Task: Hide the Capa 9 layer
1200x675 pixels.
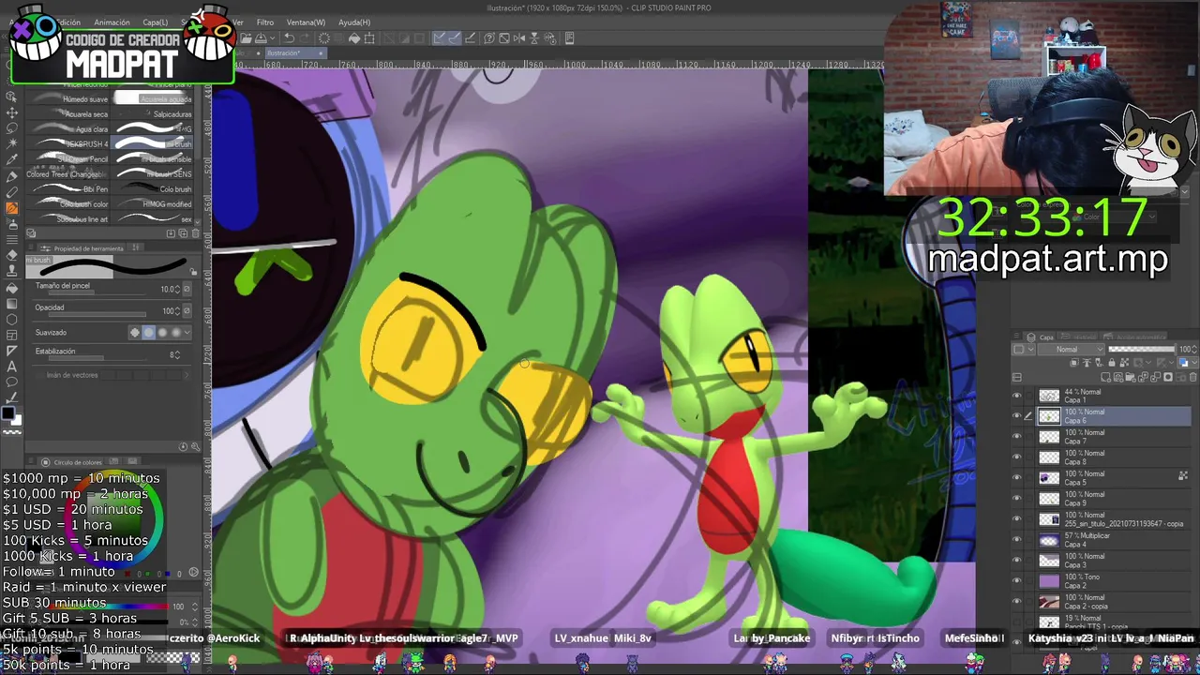Action: (x=1016, y=498)
